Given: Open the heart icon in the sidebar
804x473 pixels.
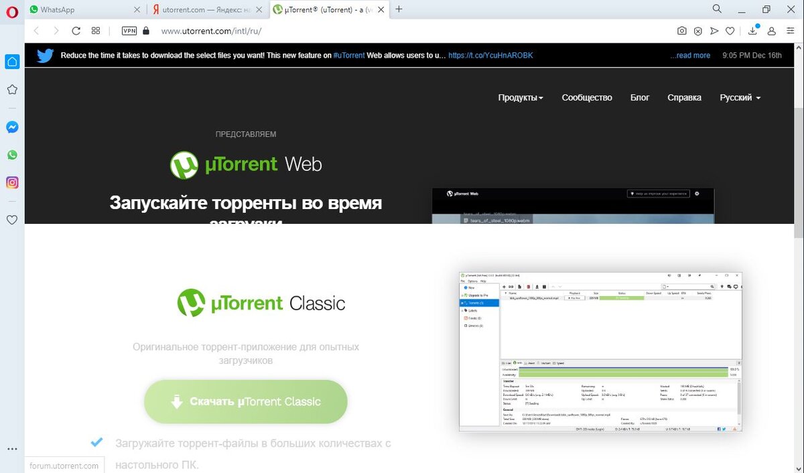Looking at the screenshot, I should coord(12,219).
